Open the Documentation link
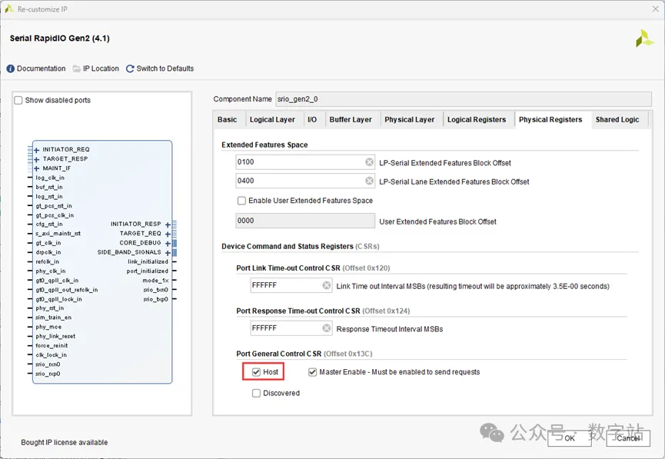665x459 pixels. point(42,68)
